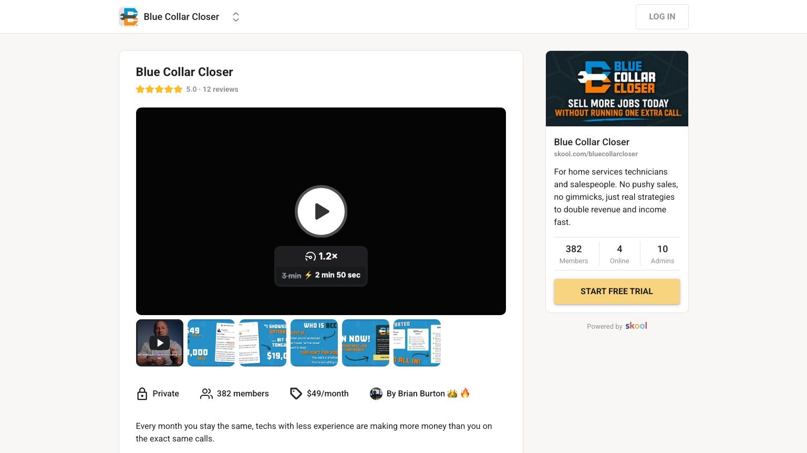Open the Powered by skool link
This screenshot has width=807, height=453.
pyautogui.click(x=617, y=326)
